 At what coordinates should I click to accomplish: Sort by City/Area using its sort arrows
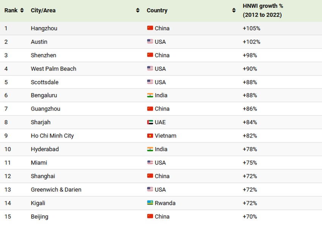coord(138,11)
